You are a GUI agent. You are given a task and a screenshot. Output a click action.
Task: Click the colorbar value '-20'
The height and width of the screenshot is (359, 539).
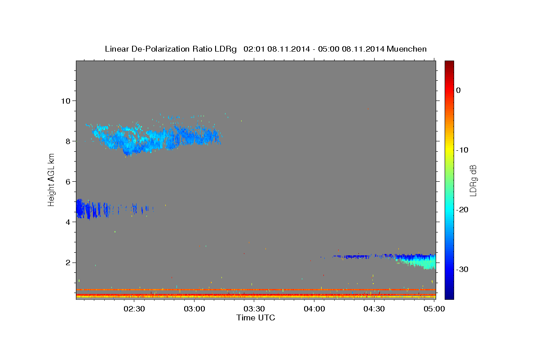(463, 210)
